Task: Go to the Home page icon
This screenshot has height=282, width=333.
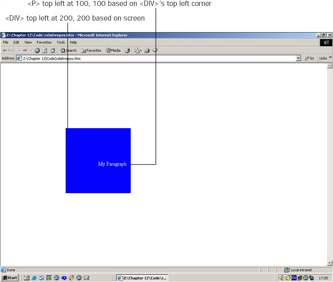Action: (x=53, y=51)
